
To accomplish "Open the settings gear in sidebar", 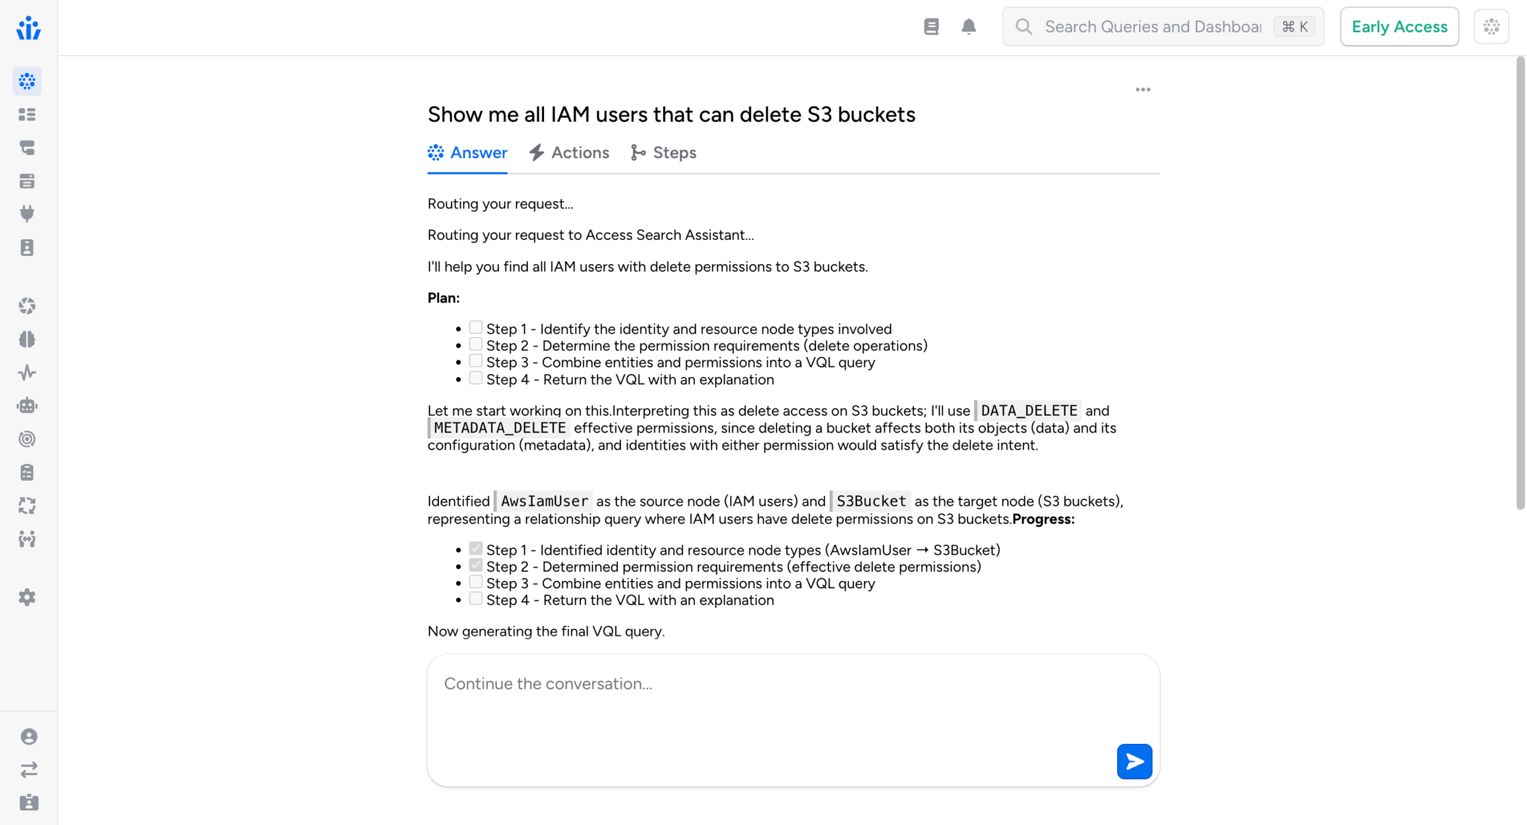I will [x=27, y=597].
